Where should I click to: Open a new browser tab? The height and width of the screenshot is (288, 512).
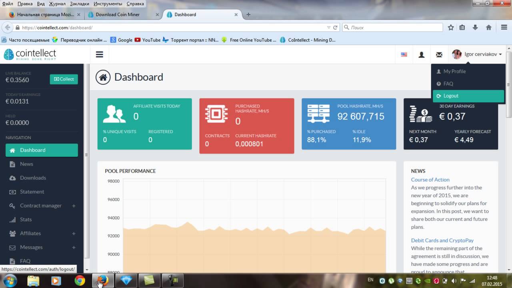248,14
